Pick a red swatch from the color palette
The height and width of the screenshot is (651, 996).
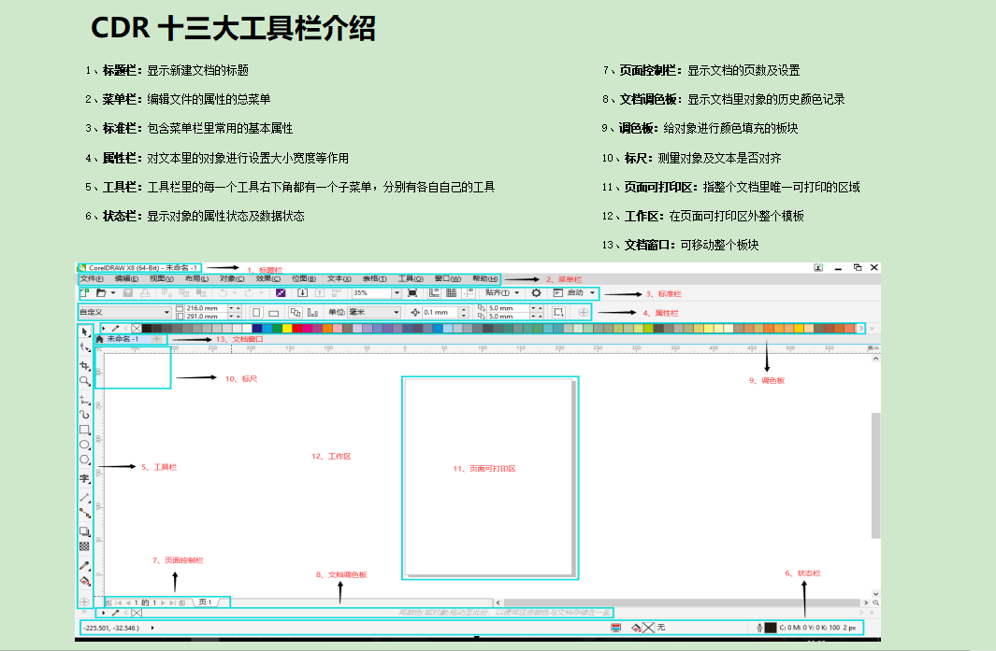pyautogui.click(x=297, y=329)
